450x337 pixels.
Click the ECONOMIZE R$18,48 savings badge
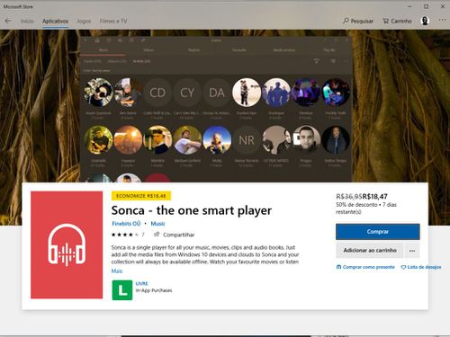point(141,196)
